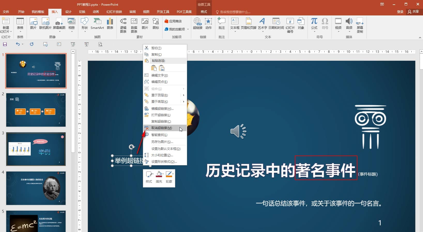Select slide 3 thumbnail in the panel

36,149
